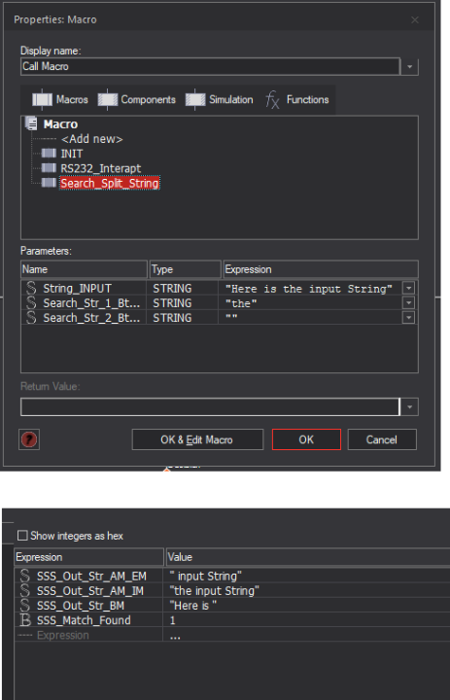The height and width of the screenshot is (700, 450).
Task: Click the red help question mark icon
Action: pyautogui.click(x=29, y=439)
